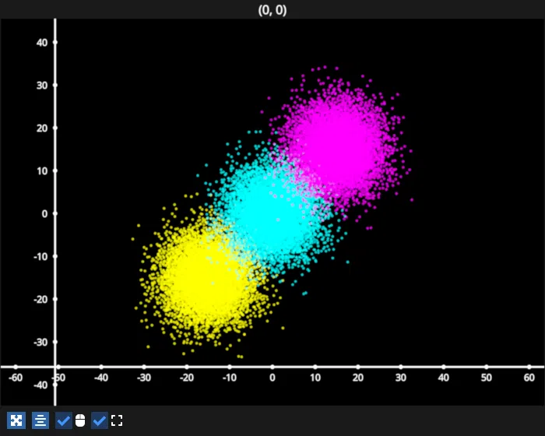Click the y-axis tick label -30
Image resolution: width=545 pixels, height=436 pixels.
(x=40, y=343)
